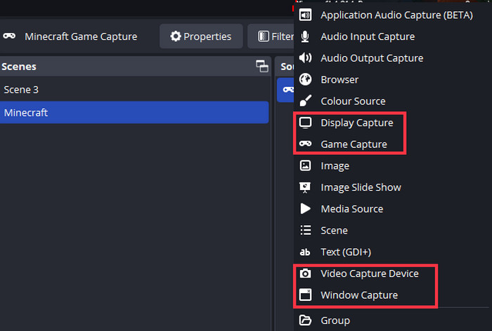Select Image Slide Show menu entry

tap(361, 187)
